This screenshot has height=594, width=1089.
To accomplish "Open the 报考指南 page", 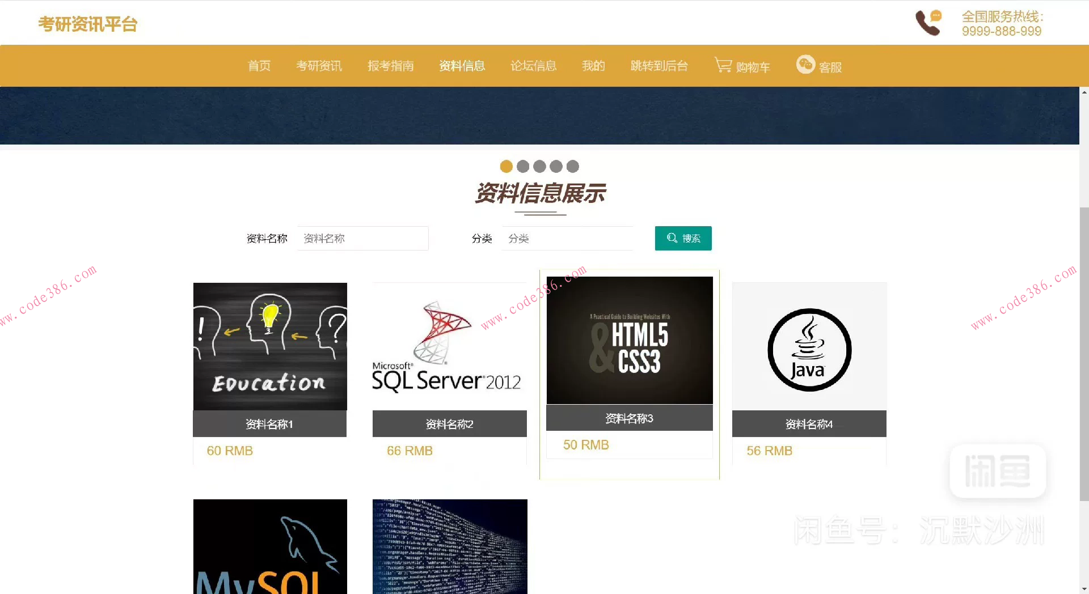I will click(391, 66).
